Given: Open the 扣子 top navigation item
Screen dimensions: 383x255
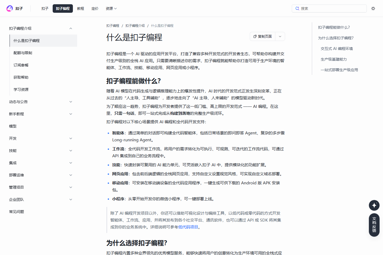Looking at the screenshot, I should click(x=45, y=8).
